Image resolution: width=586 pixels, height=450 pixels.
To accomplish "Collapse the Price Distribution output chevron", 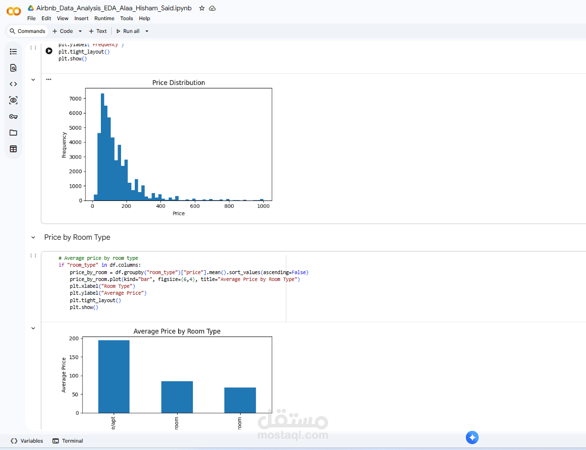I will click(33, 80).
